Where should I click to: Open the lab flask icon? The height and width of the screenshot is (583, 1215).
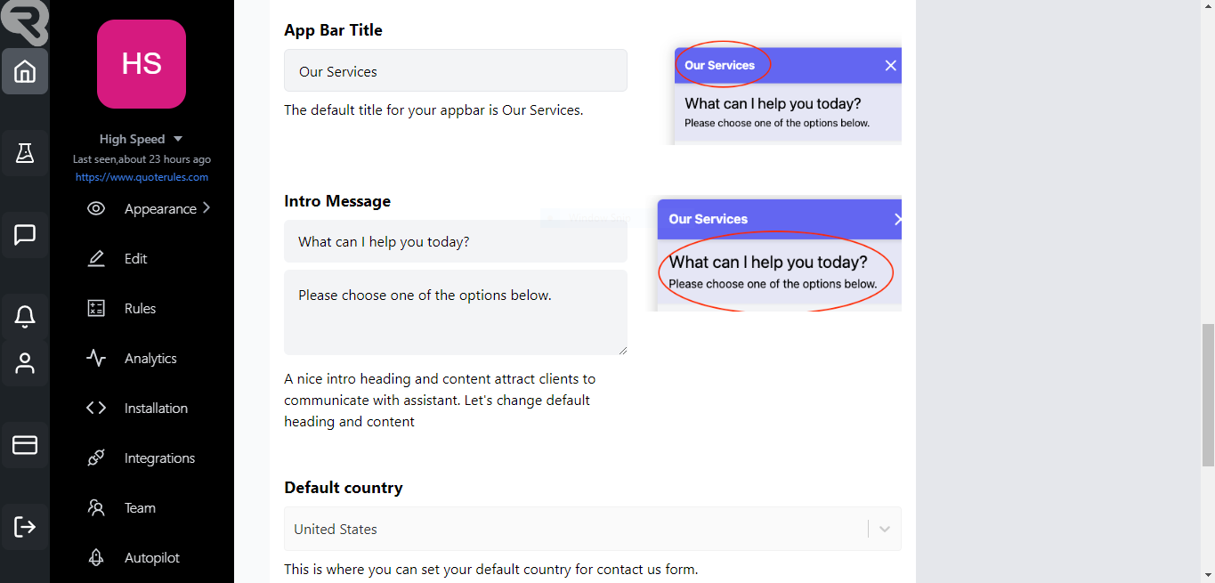(x=25, y=153)
